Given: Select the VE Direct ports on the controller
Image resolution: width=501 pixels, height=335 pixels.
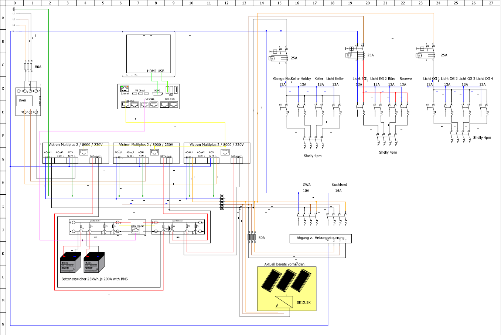Looking at the screenshot, I should [x=140, y=94].
